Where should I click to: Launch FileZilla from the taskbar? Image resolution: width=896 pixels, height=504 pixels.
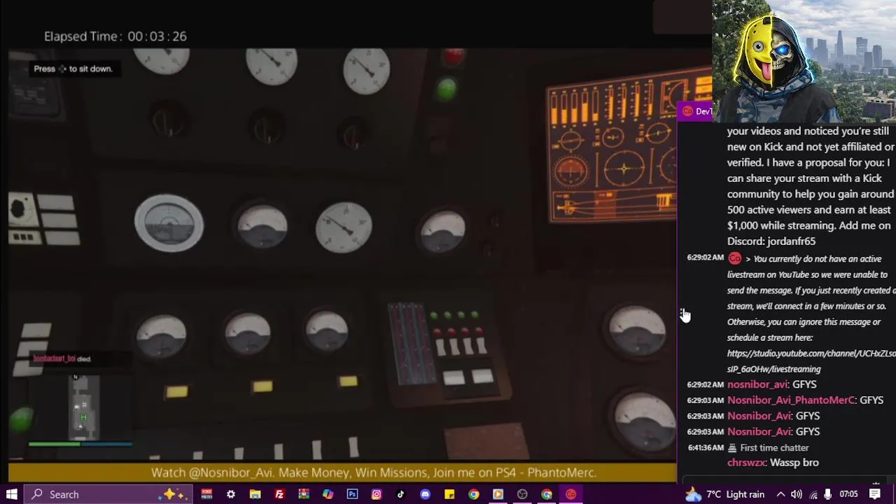pyautogui.click(x=279, y=494)
